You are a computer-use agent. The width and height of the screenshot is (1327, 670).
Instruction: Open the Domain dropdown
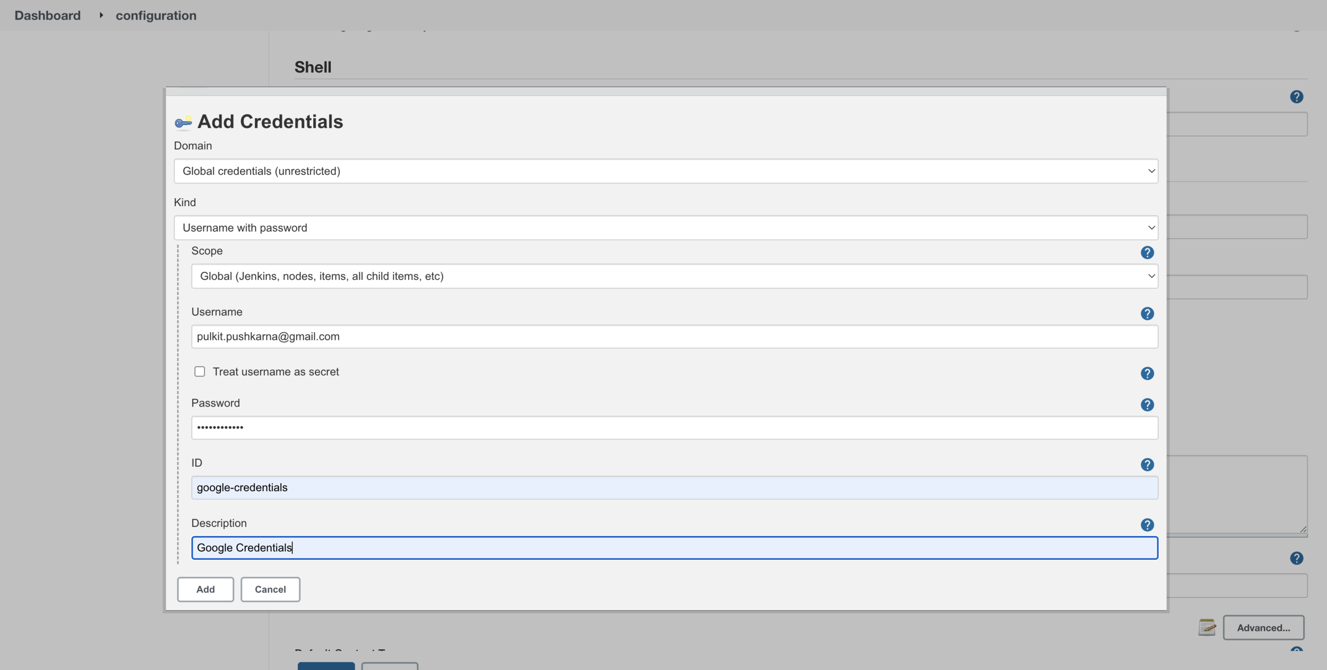click(666, 171)
